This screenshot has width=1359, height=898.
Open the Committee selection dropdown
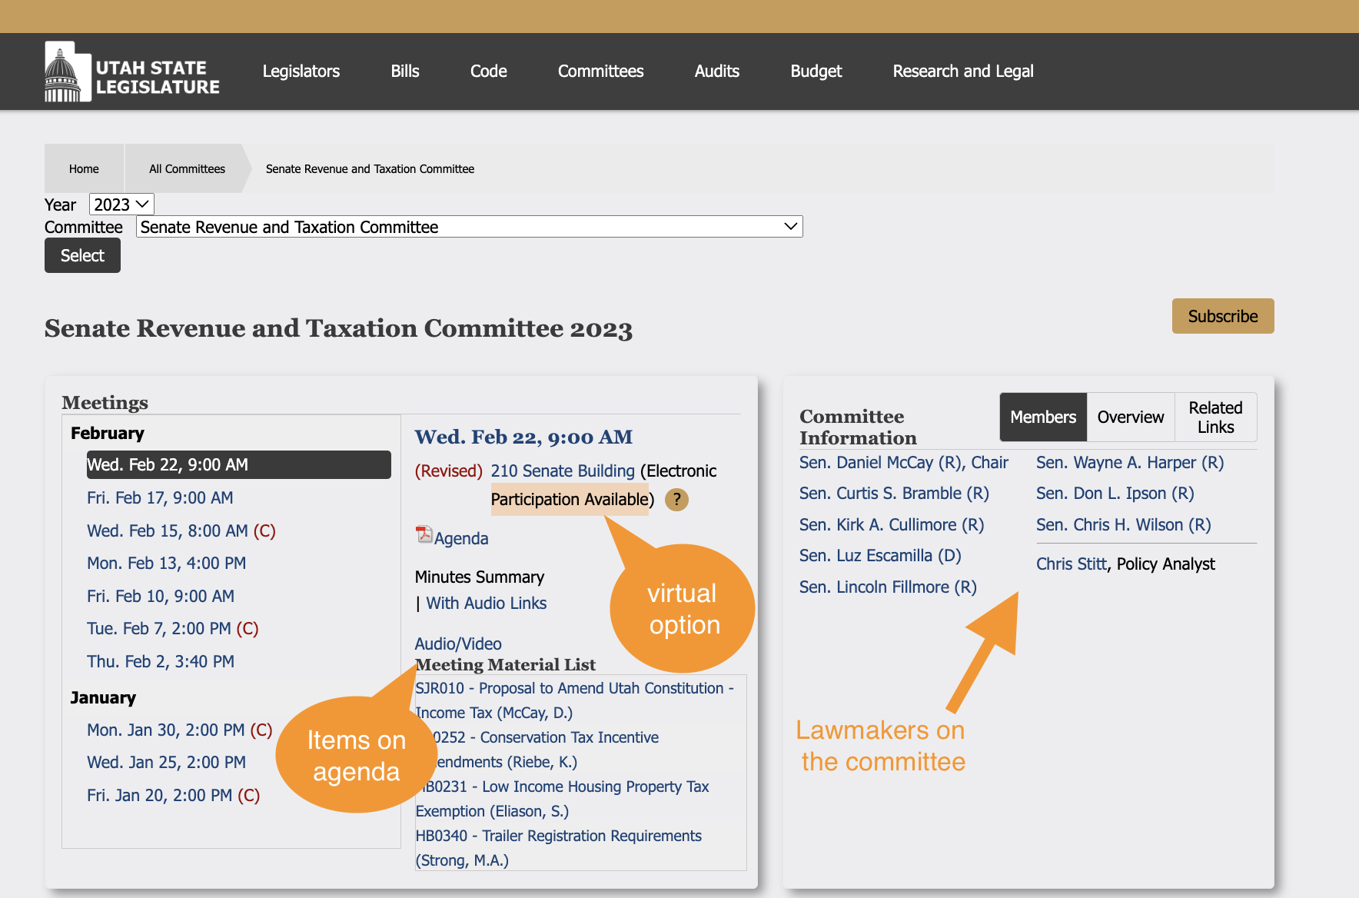pyautogui.click(x=469, y=227)
